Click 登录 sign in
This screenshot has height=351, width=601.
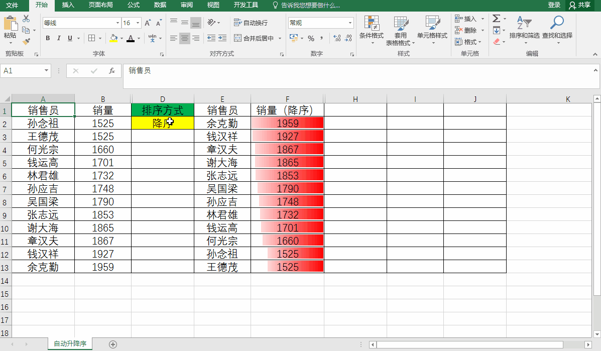[x=554, y=5]
